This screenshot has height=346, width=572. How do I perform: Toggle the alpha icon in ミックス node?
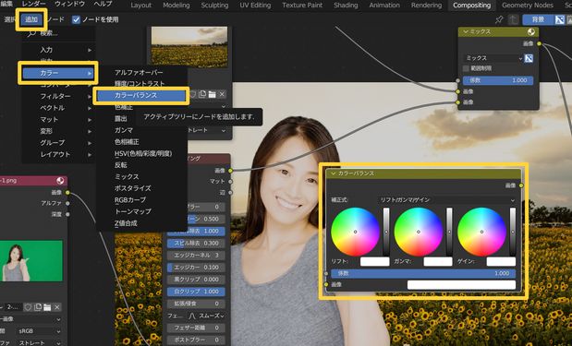529,58
